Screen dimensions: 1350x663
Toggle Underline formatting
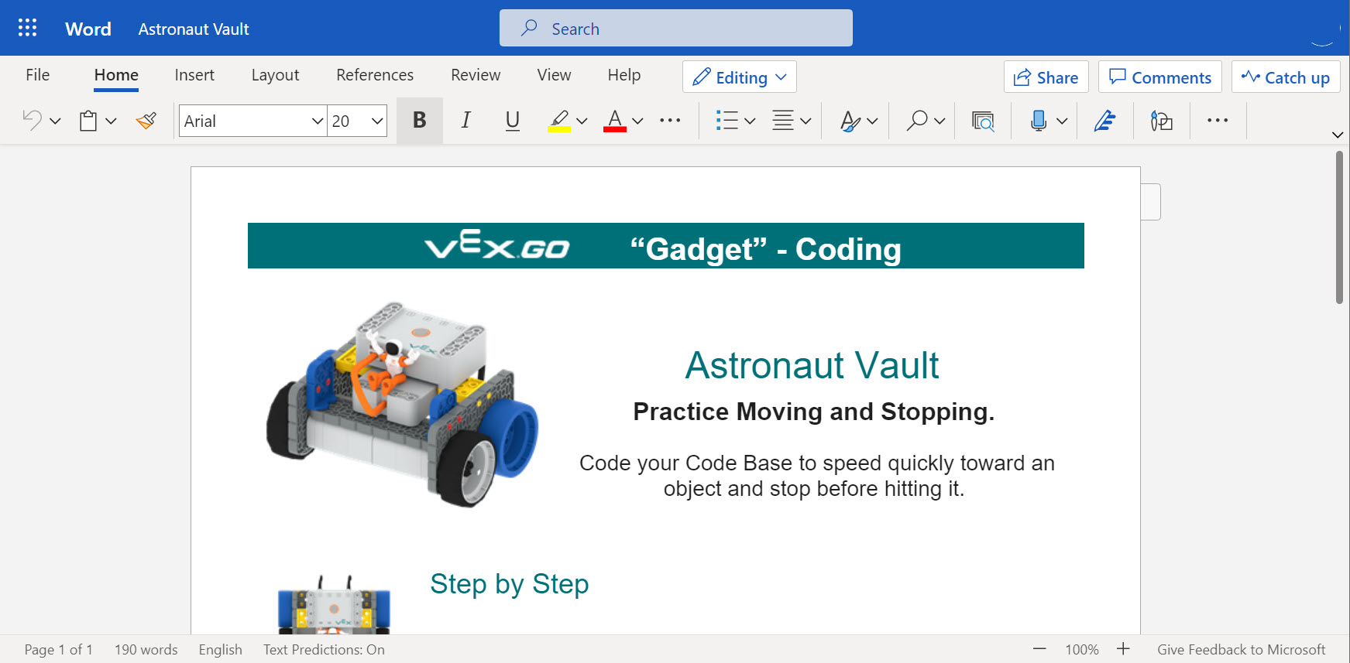pyautogui.click(x=512, y=121)
